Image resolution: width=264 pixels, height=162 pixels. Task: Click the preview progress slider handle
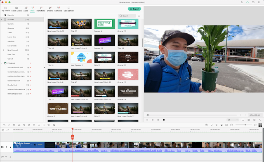pos(148,115)
